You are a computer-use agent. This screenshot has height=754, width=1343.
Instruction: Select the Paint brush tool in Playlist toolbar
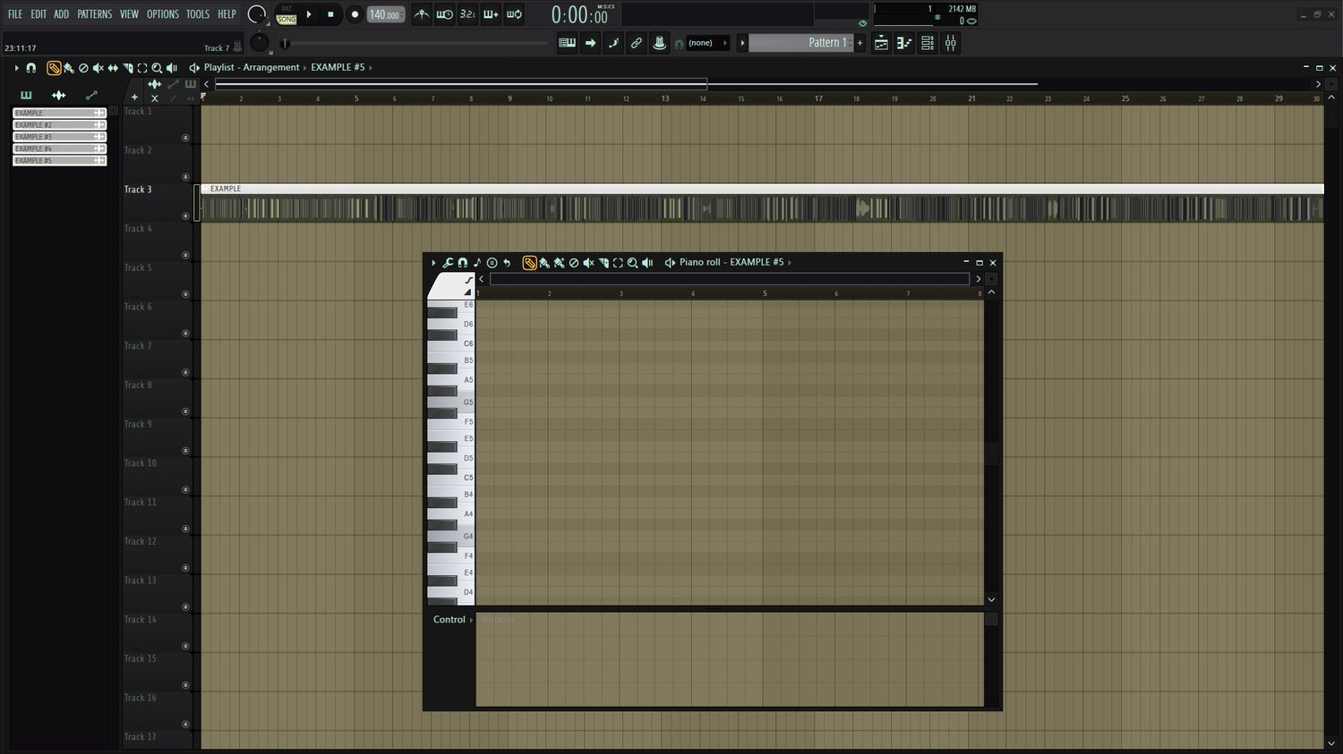tap(68, 68)
